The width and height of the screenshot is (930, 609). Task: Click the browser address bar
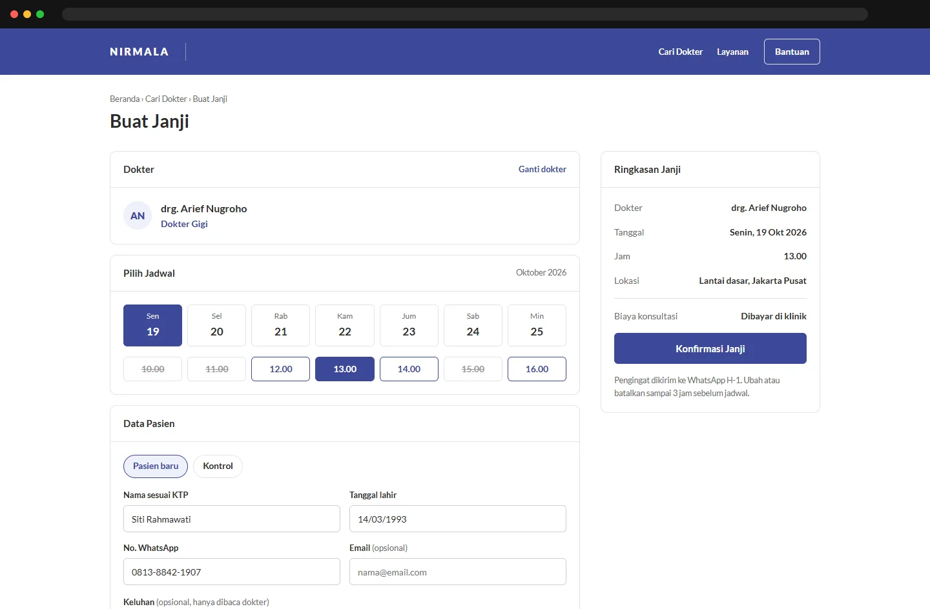[x=465, y=14]
